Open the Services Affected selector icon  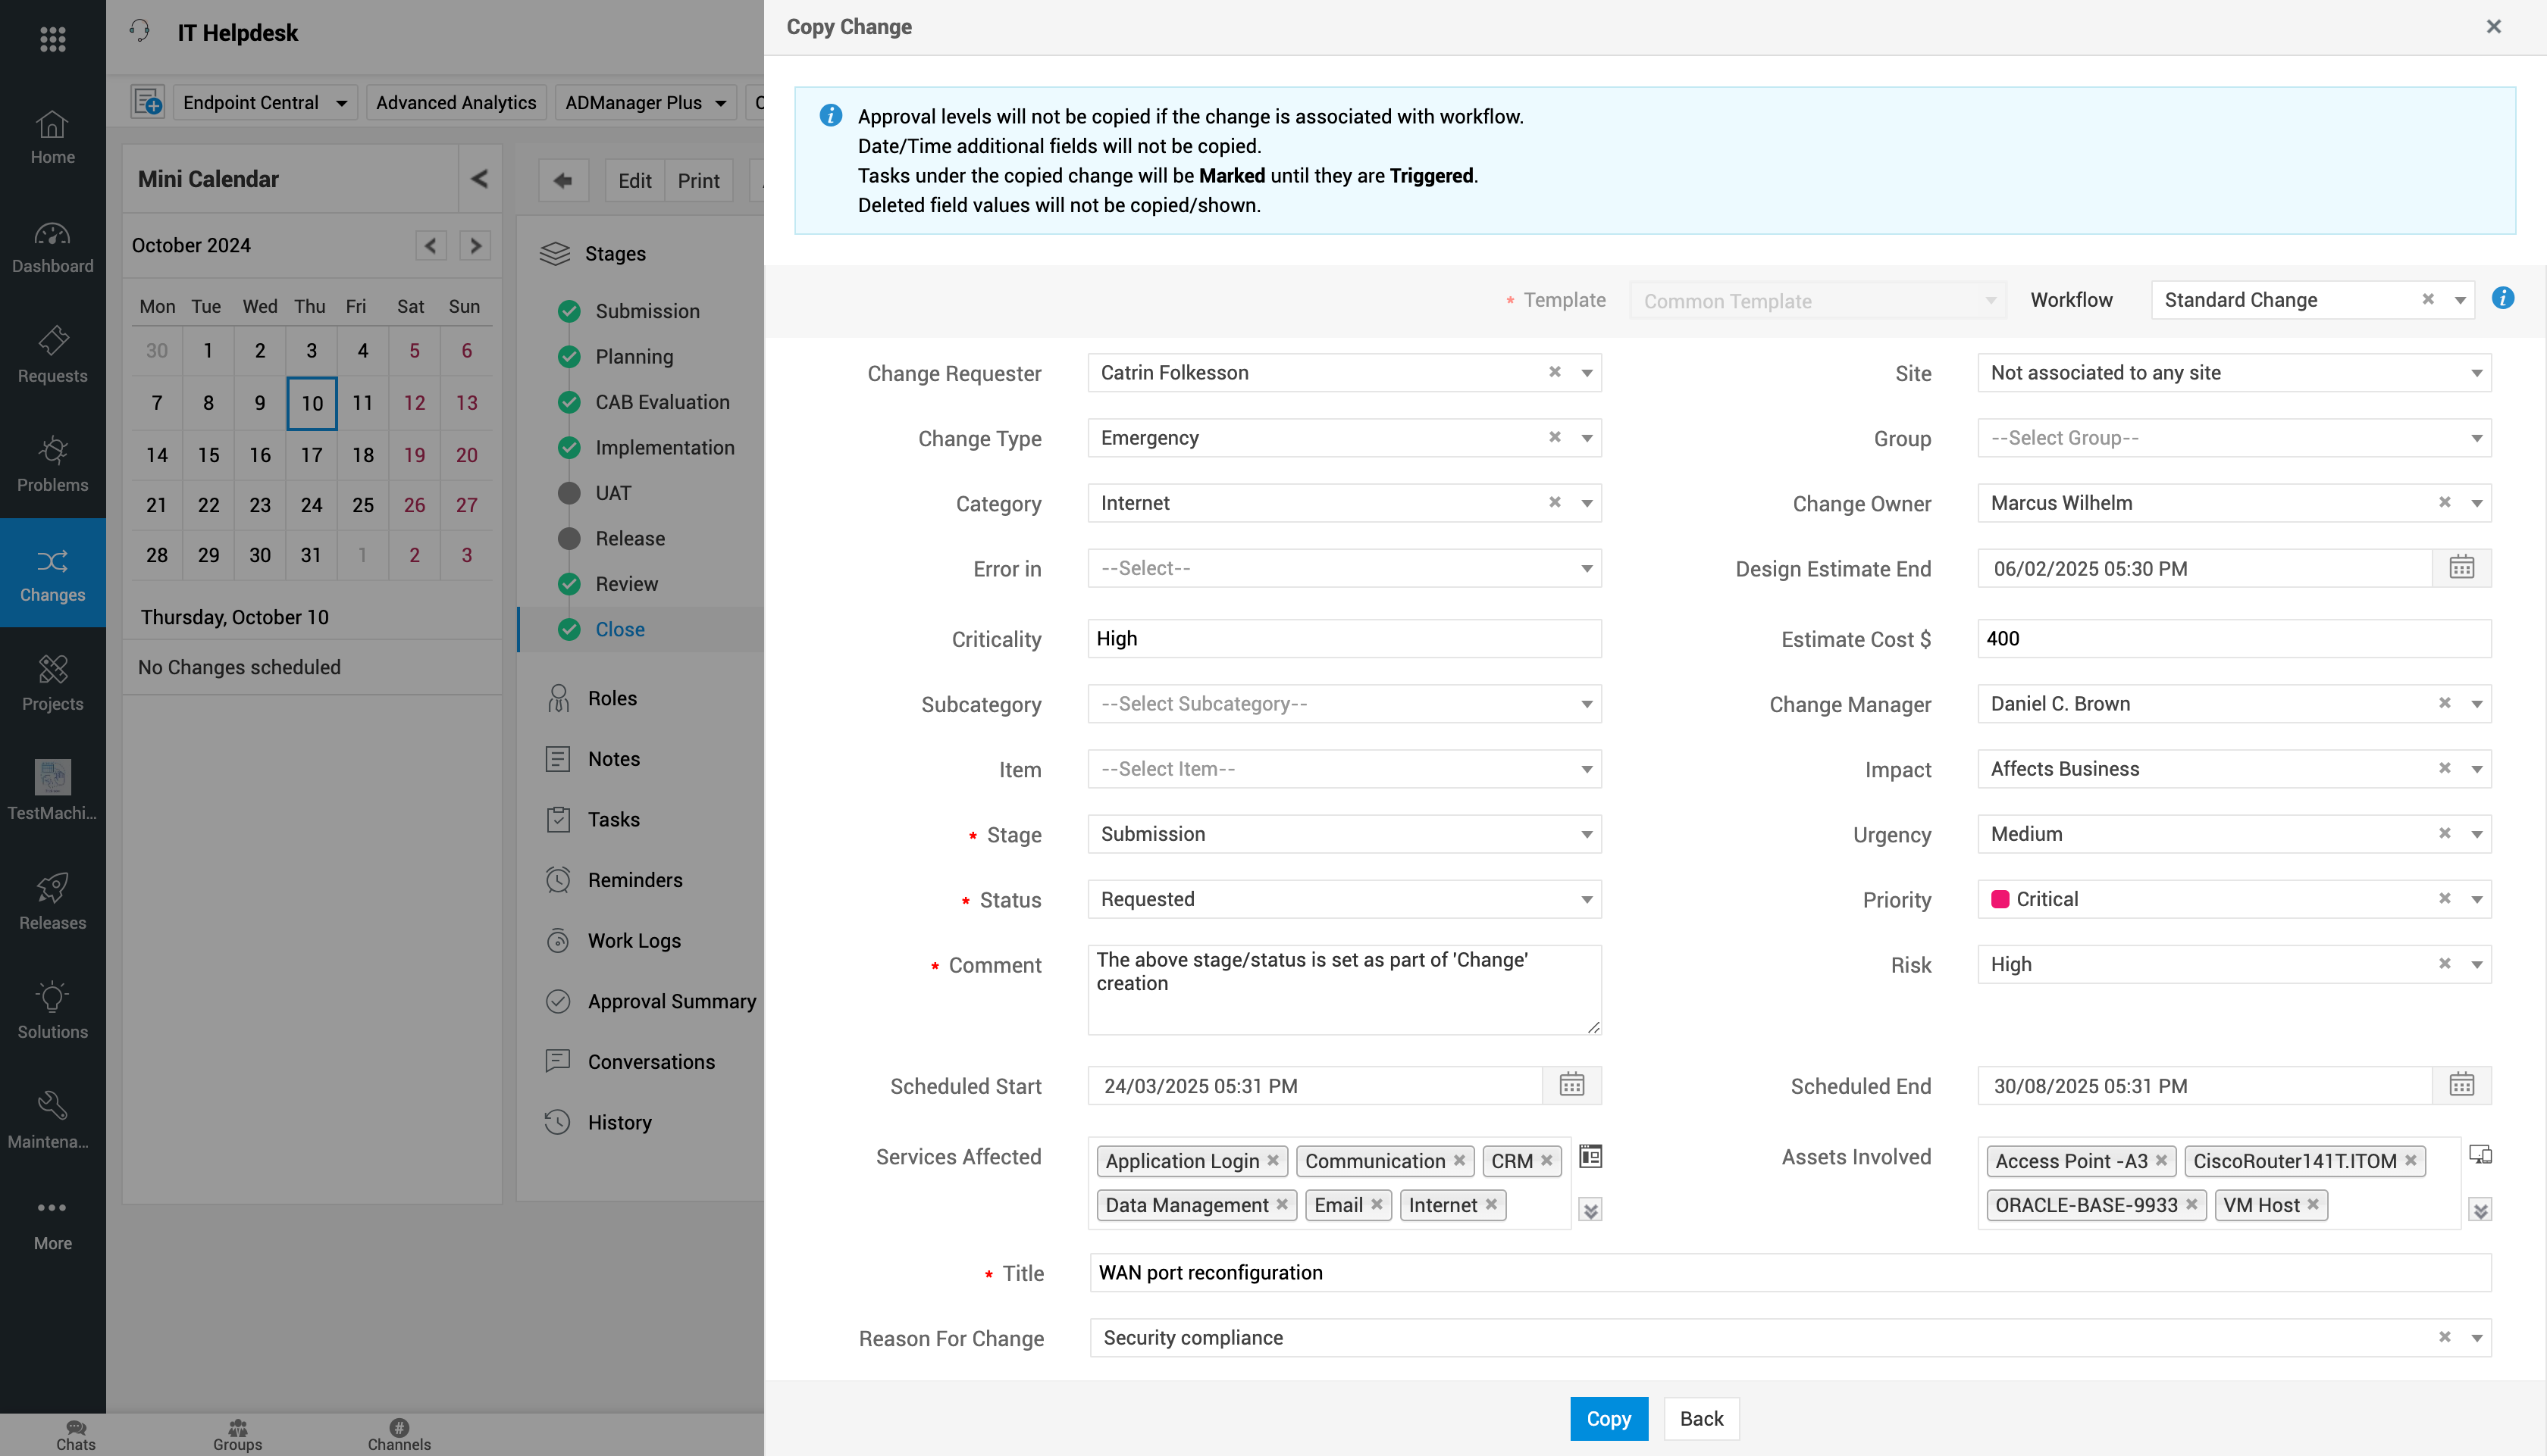pos(1590,1157)
